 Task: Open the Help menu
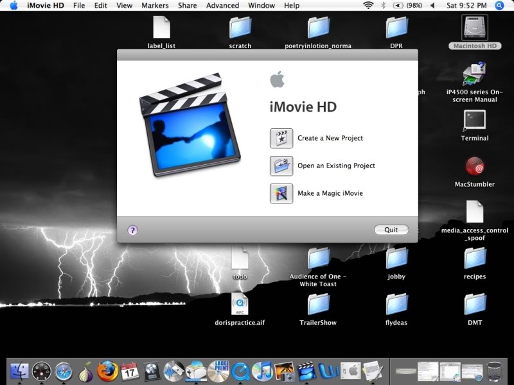pos(292,6)
